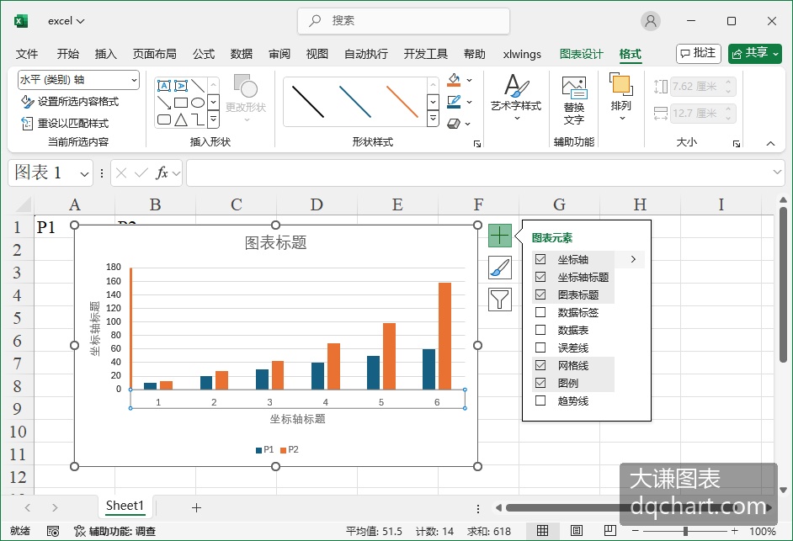Viewport: 793px width, 541px height.
Task: Expand the formula bar chevron
Action: (x=777, y=172)
